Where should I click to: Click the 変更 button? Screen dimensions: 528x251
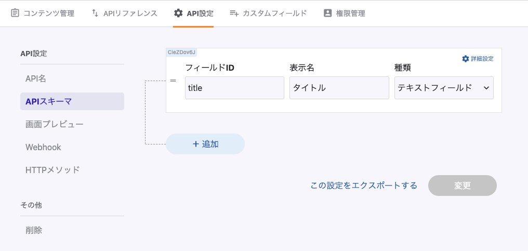[462, 186]
